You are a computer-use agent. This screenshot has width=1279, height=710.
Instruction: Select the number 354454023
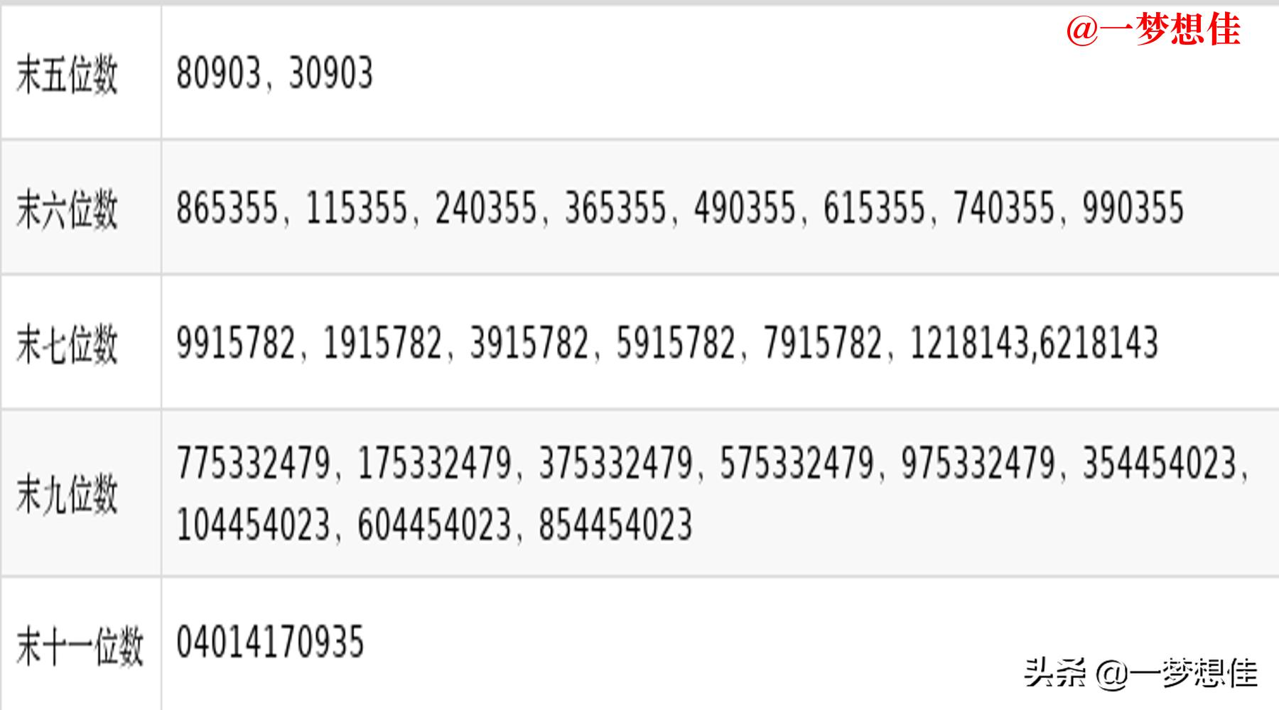[x=1160, y=464]
